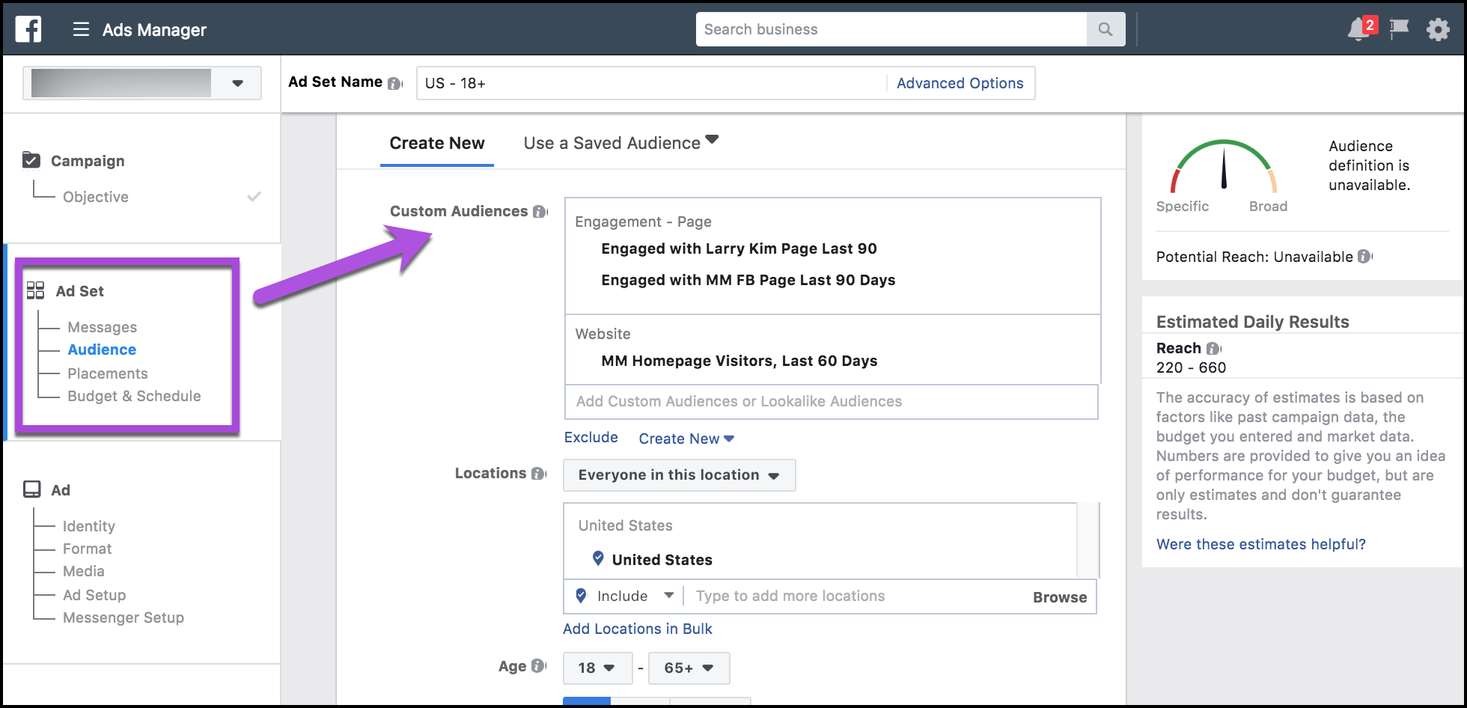Click the Potential Reach info icon
The image size is (1467, 708).
coord(1364,257)
